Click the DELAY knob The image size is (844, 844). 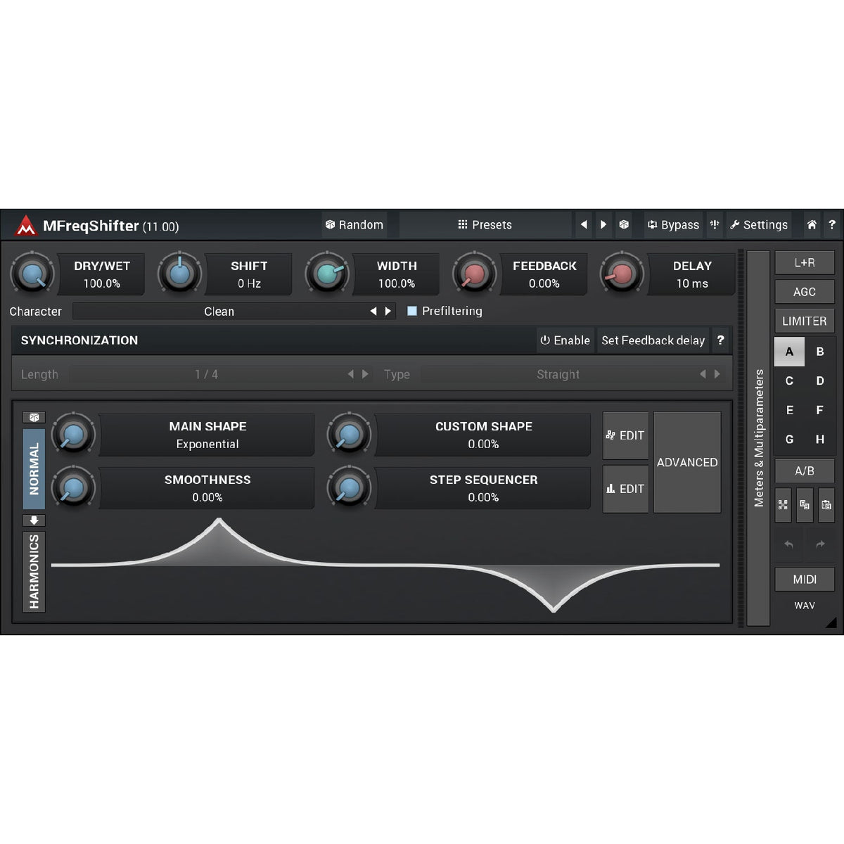(x=622, y=274)
